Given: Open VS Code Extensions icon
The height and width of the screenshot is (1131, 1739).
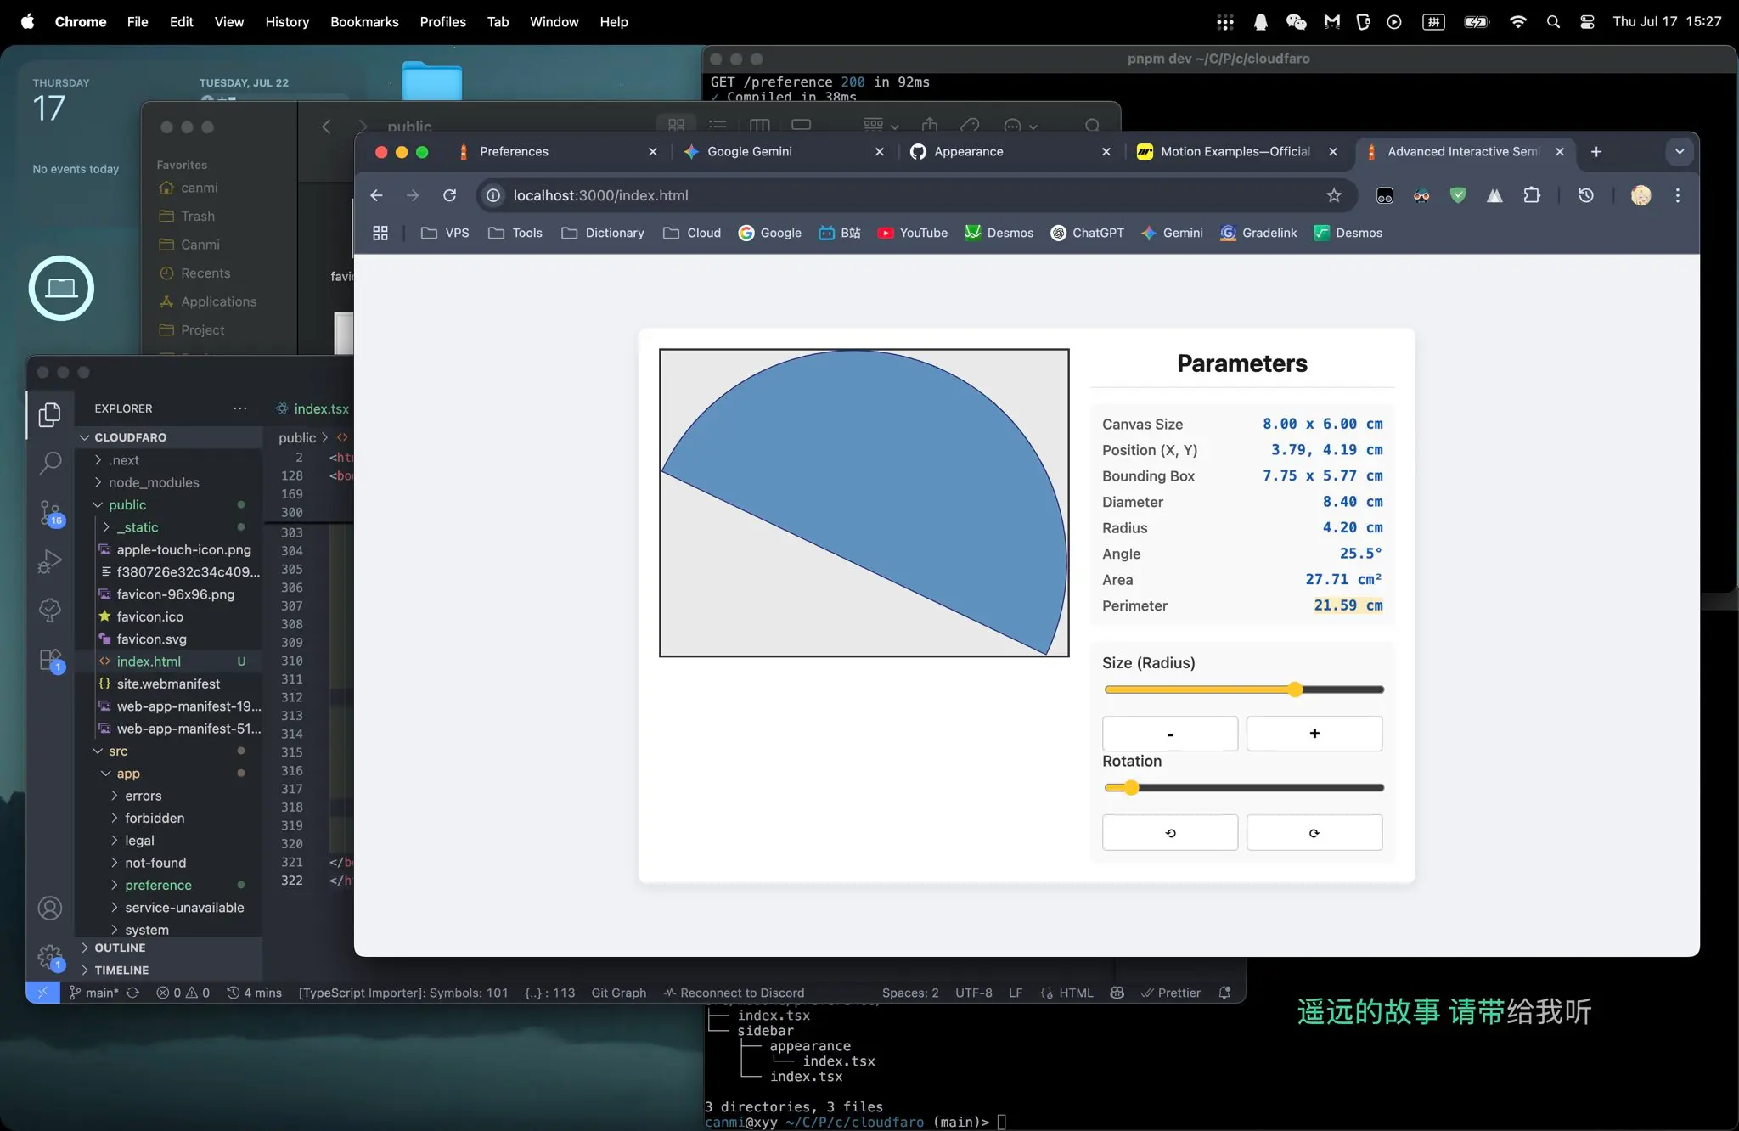Looking at the screenshot, I should [x=50, y=660].
